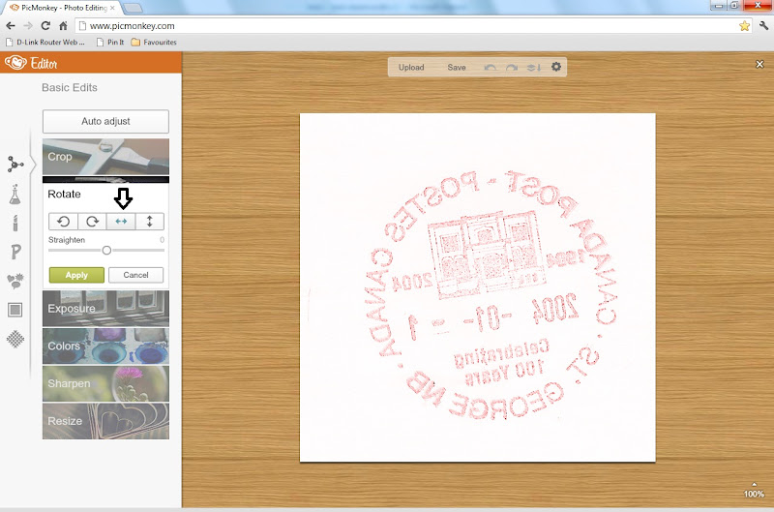Viewport: 774px width, 512px height.
Task: Click Auto adjust button
Action: pos(105,121)
